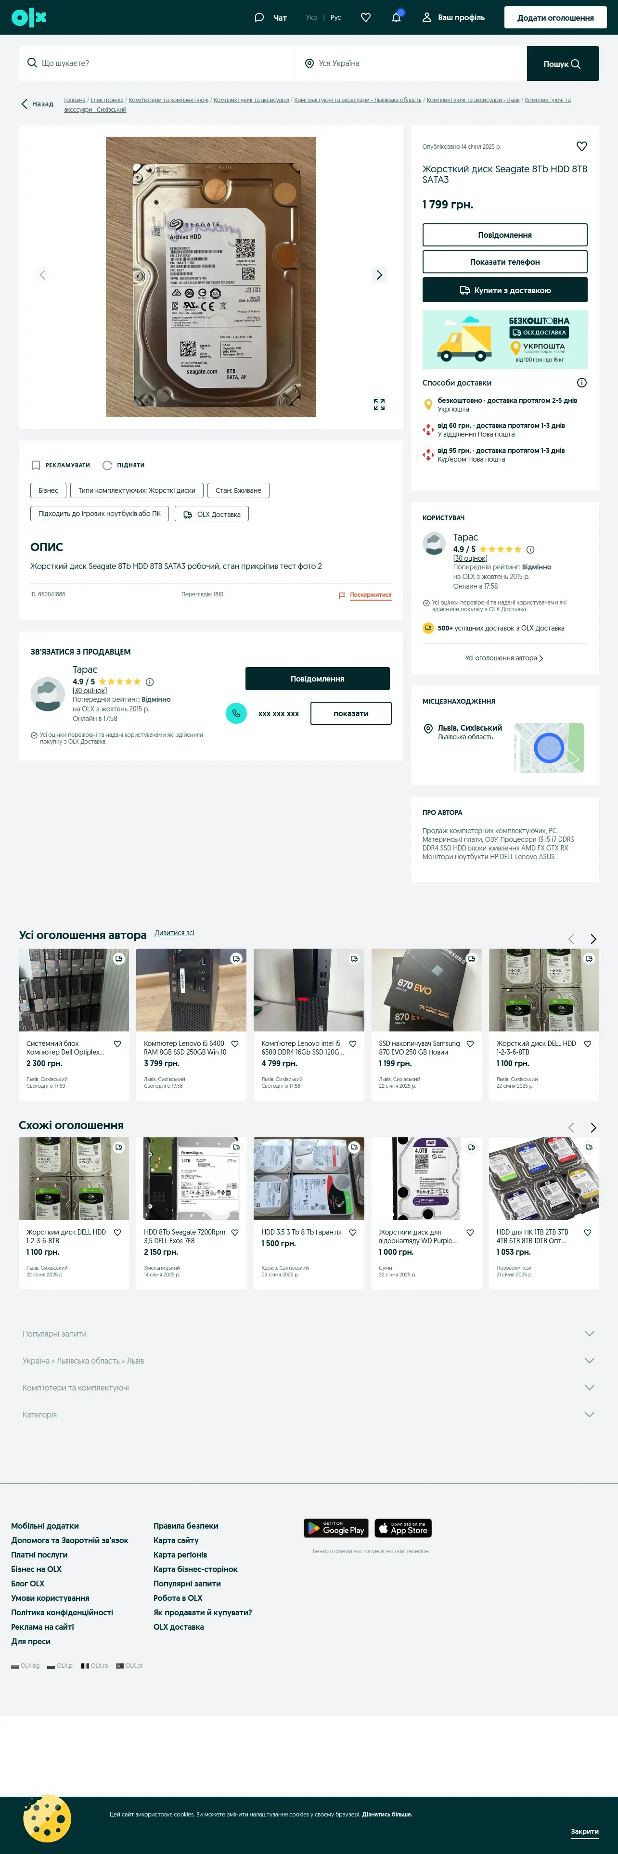The image size is (618, 1854).
Task: Open Ваш профіль account menu
Action: click(453, 17)
